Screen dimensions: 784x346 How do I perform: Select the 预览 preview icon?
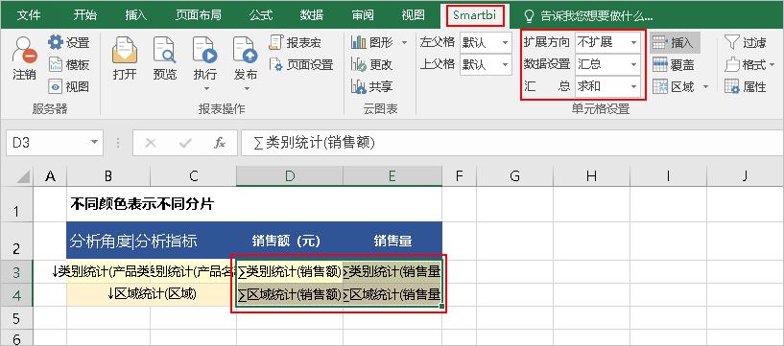pos(164,50)
